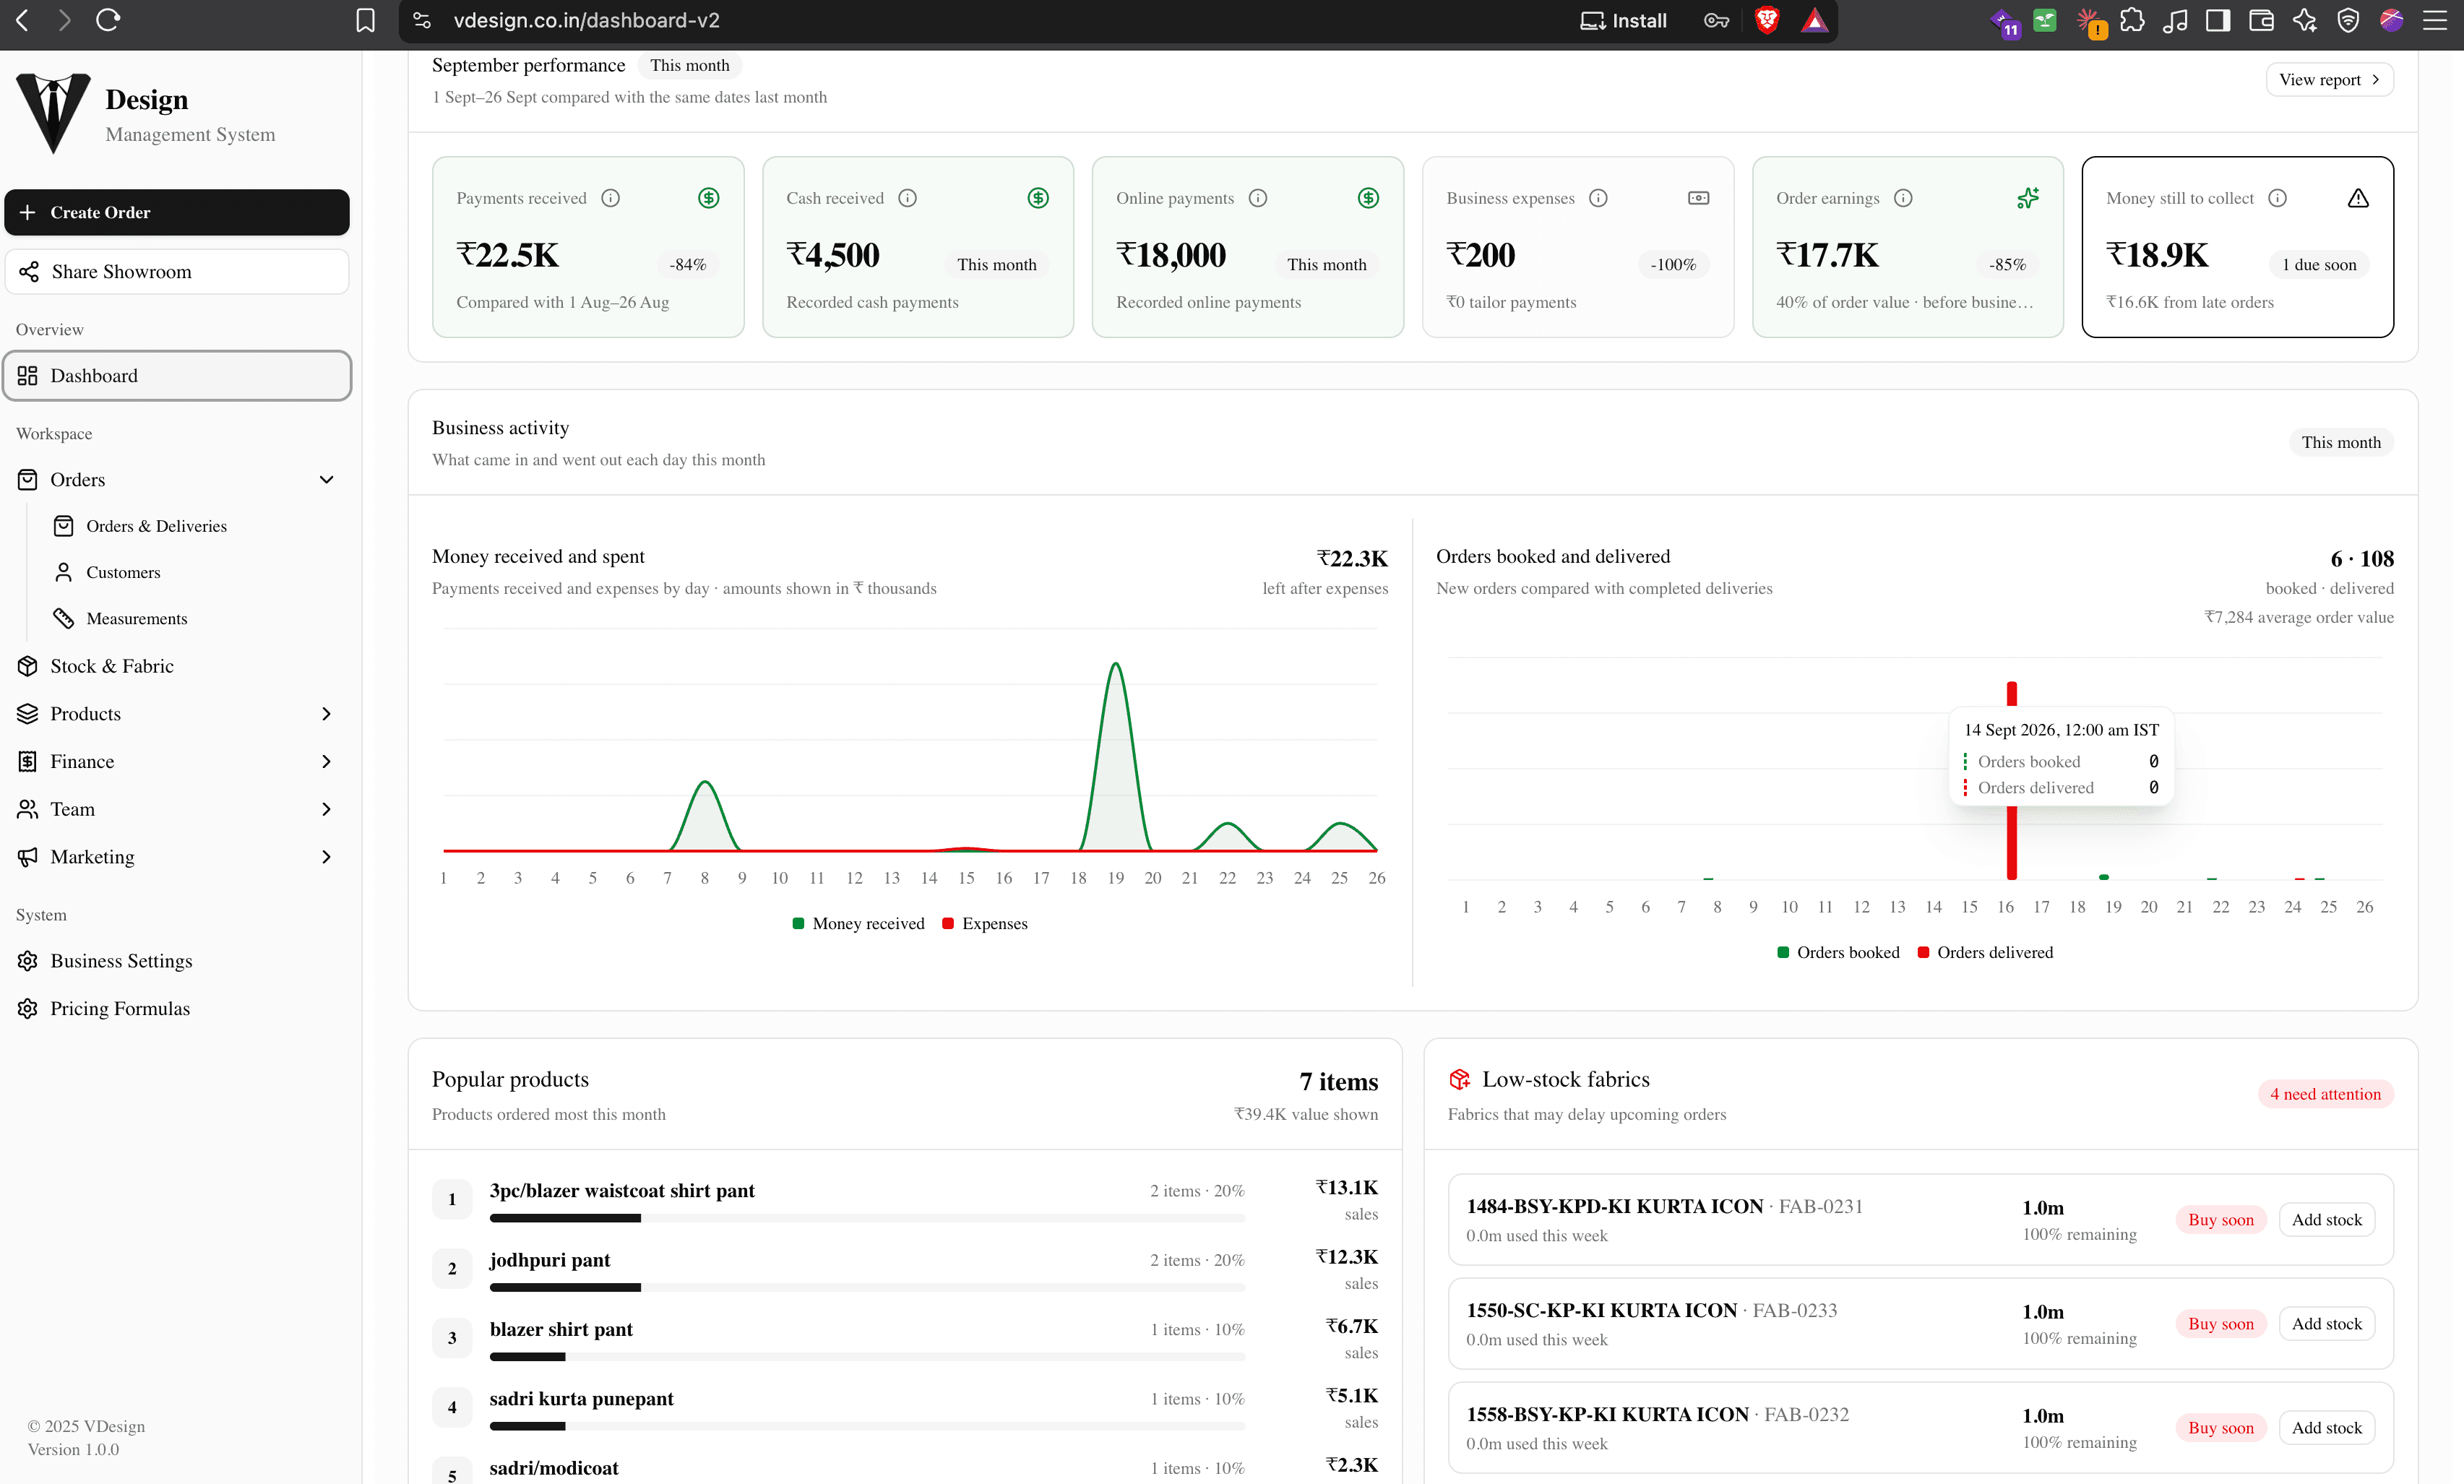Click the browser bookmark icon
Screen dimensions: 2464x1484
(366, 20)
